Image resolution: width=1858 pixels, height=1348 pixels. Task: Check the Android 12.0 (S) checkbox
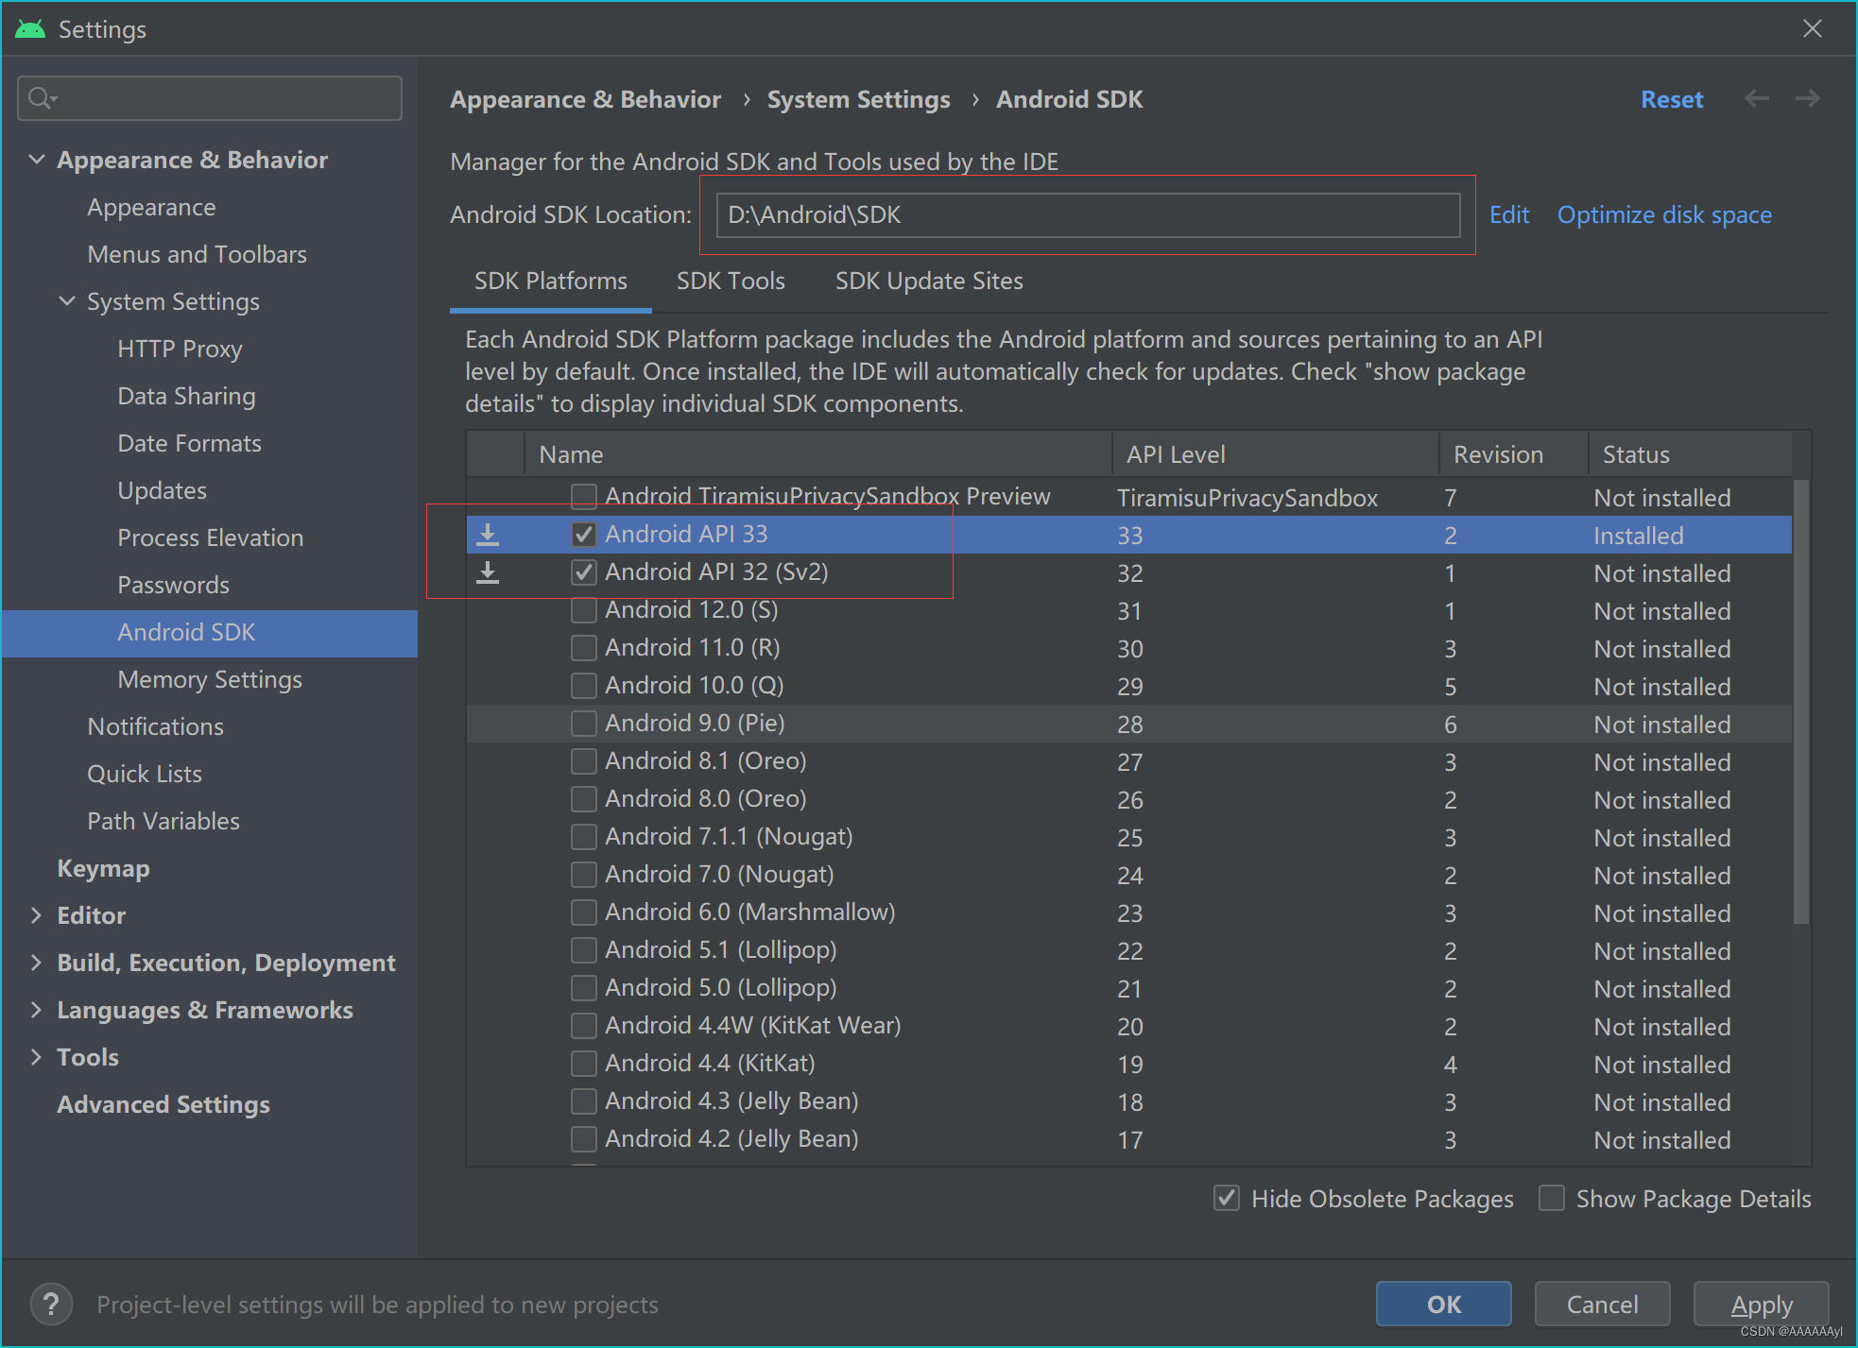[x=584, y=610]
